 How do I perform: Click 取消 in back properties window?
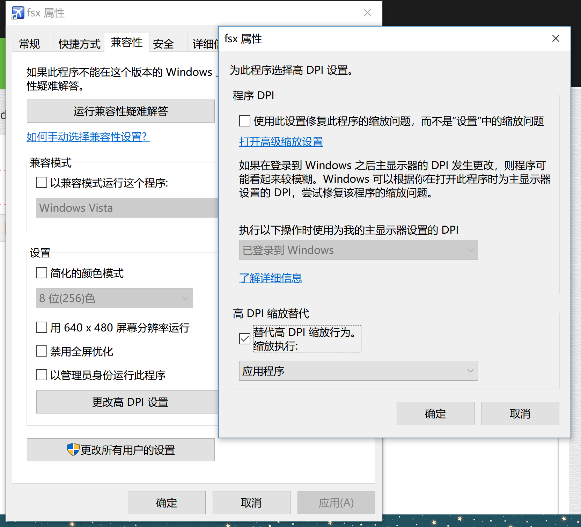251,503
